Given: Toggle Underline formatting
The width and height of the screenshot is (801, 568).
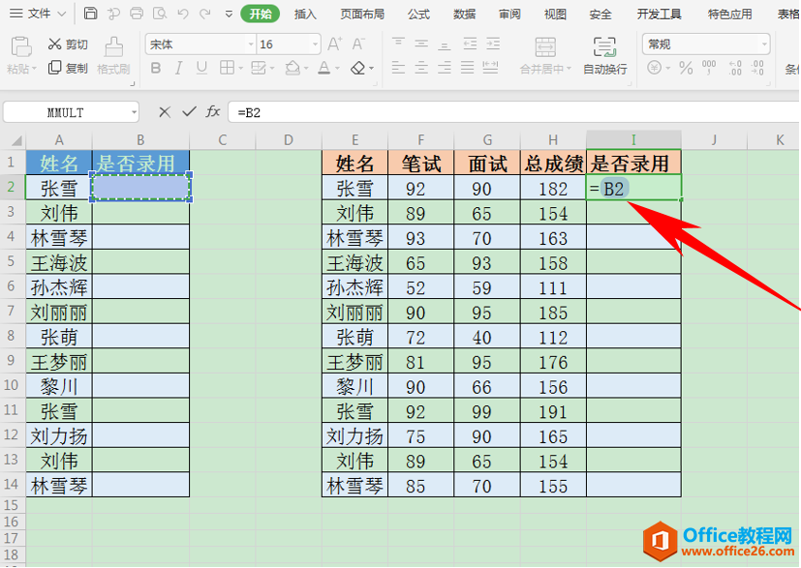Looking at the screenshot, I should click(x=201, y=68).
